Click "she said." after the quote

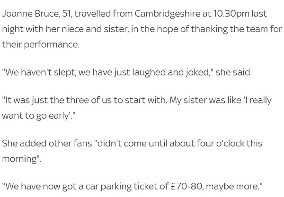pyautogui.click(x=234, y=72)
